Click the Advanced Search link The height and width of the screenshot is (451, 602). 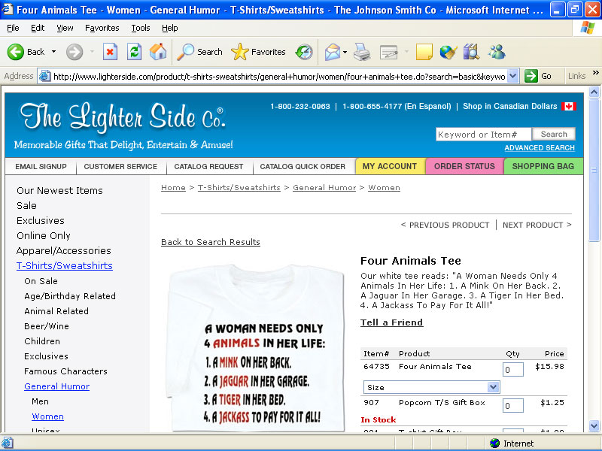coord(540,147)
